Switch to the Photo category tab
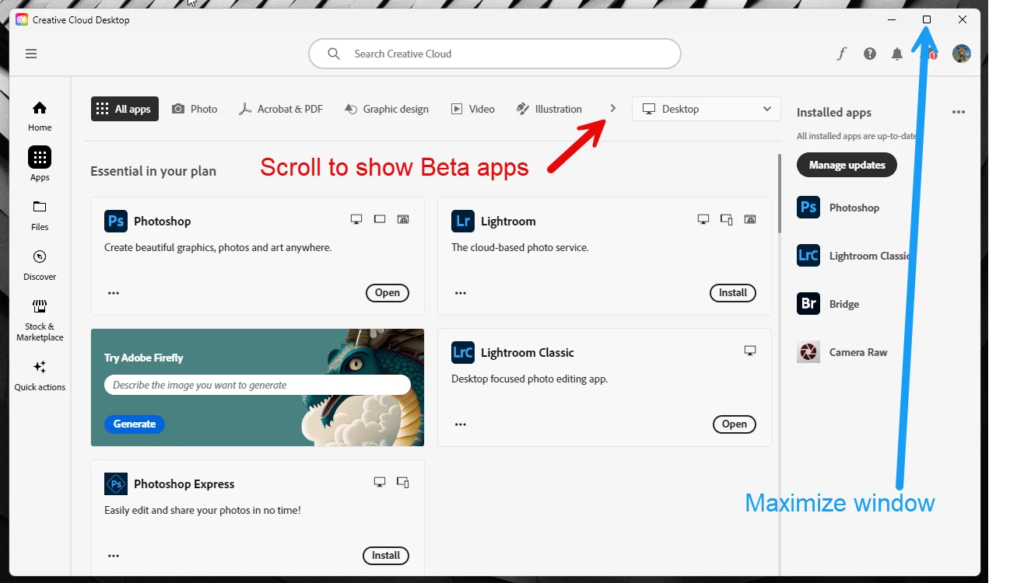1024x583 pixels. tap(195, 109)
